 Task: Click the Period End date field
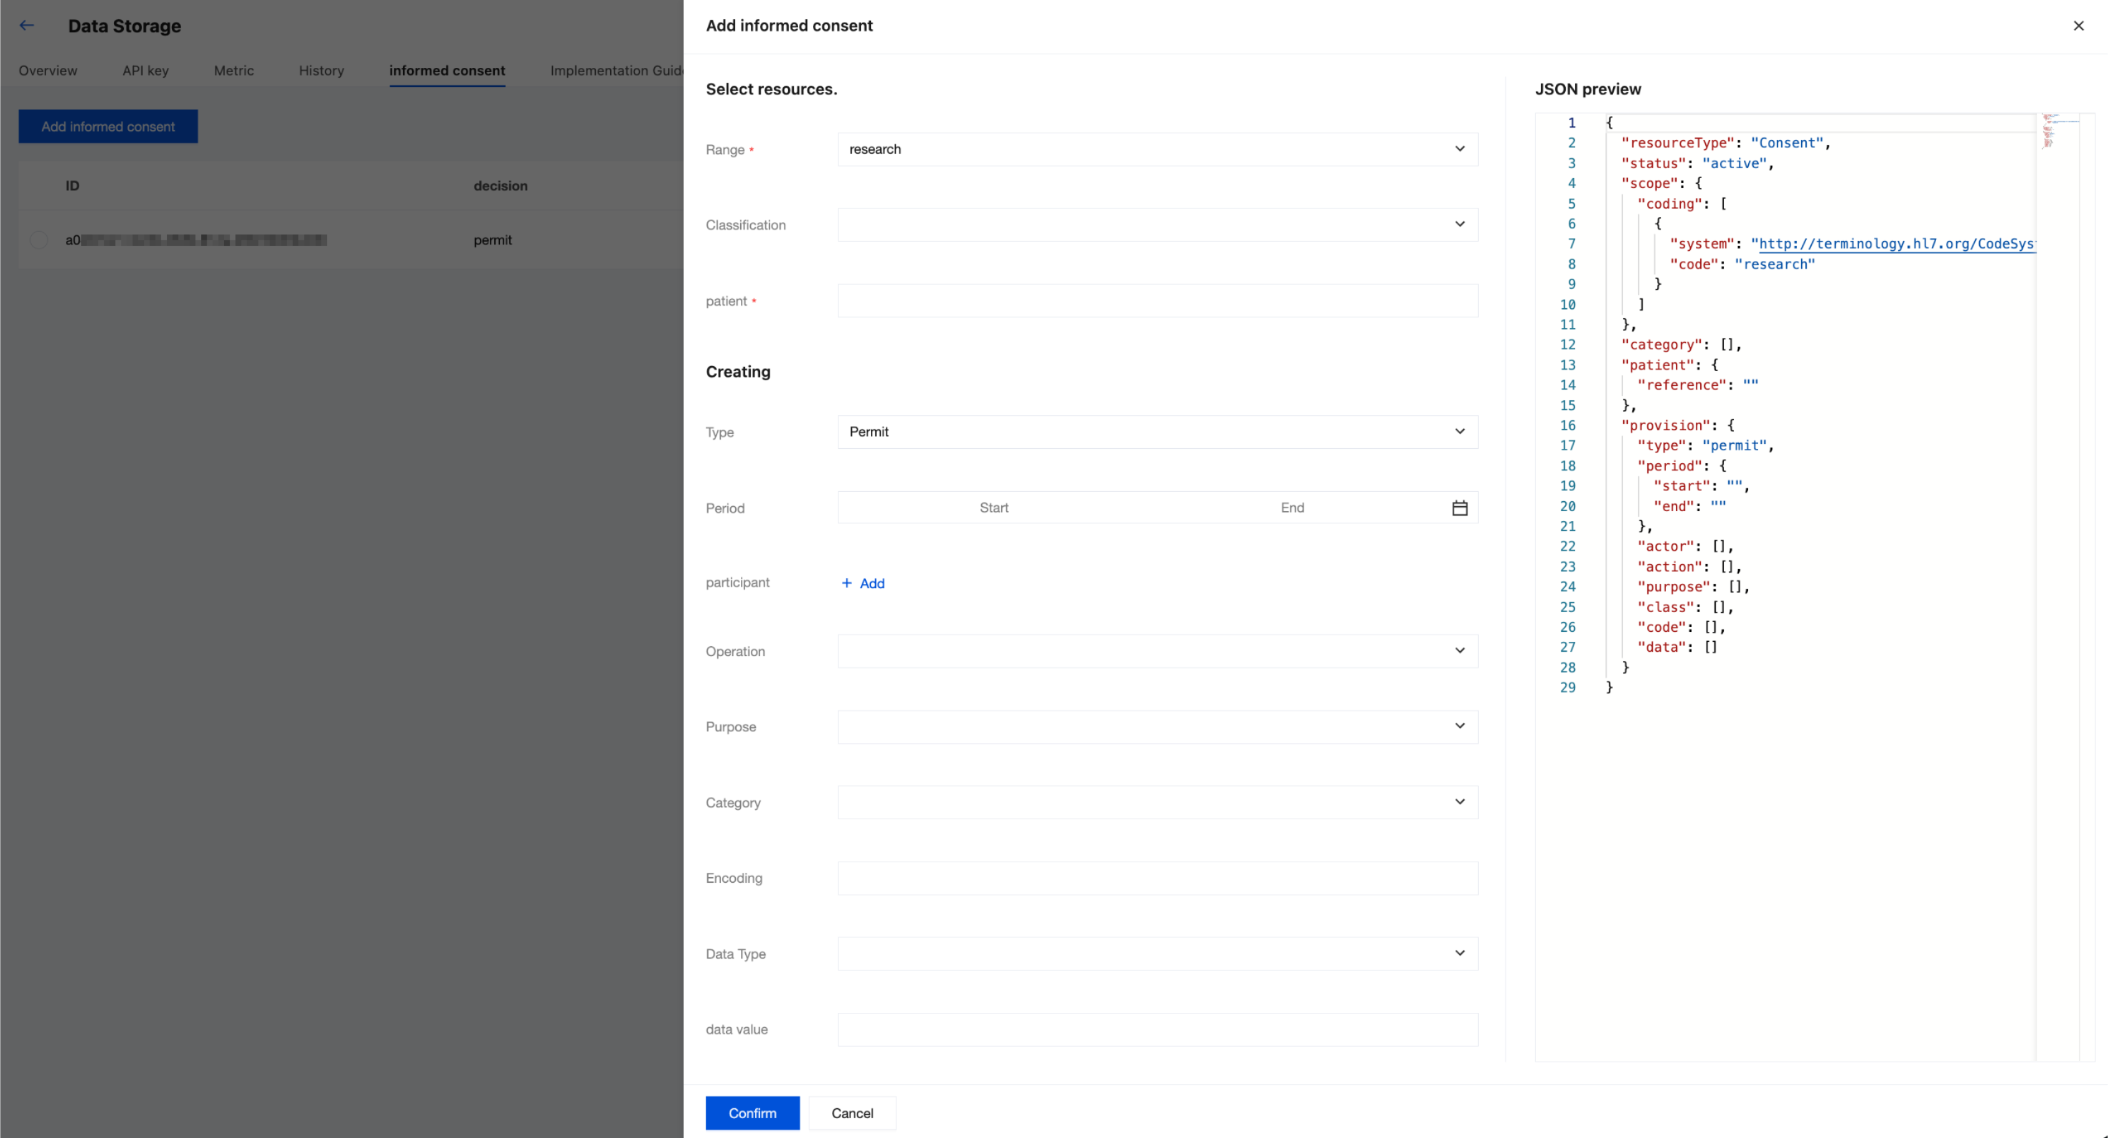[x=1292, y=508]
